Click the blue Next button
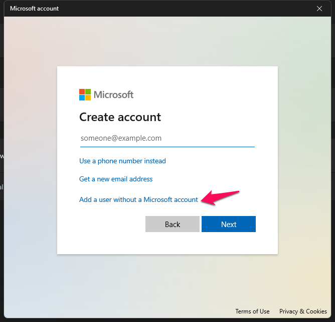 tap(229, 224)
